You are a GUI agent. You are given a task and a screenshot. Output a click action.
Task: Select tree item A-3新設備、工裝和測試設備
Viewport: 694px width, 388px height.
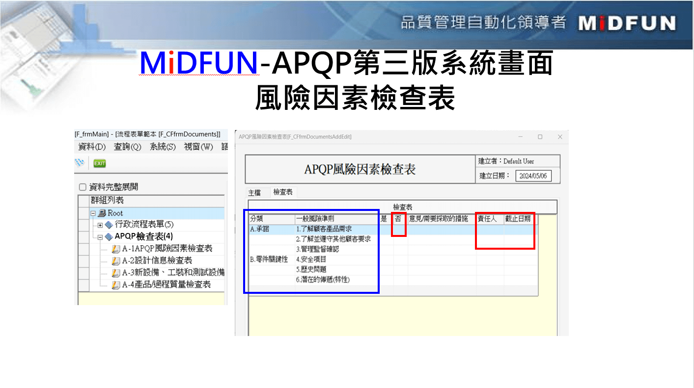[173, 272]
